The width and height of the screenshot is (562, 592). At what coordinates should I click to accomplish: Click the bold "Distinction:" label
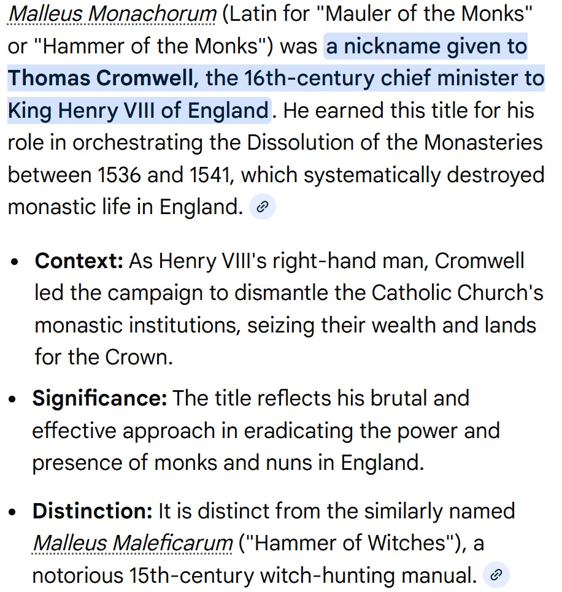coord(93,511)
